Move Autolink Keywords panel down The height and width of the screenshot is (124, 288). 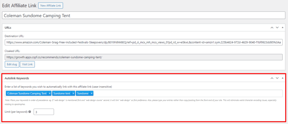coord(277,78)
